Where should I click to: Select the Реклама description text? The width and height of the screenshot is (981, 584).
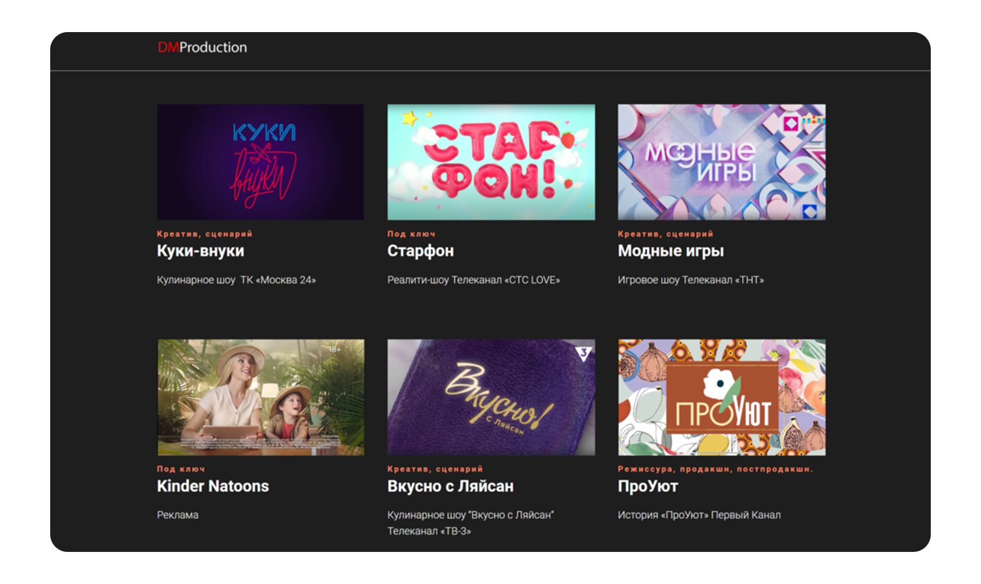click(x=178, y=515)
